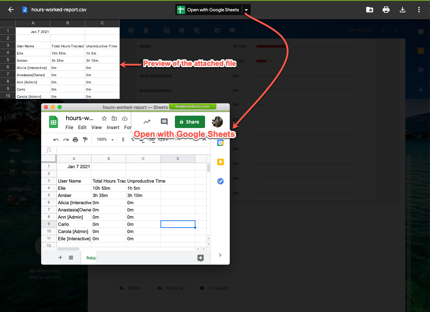Open the activity dashboard trend icon

[147, 122]
